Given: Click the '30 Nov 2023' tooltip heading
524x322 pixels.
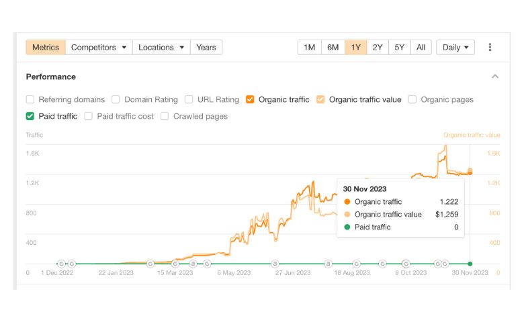Looking at the screenshot, I should [x=365, y=189].
